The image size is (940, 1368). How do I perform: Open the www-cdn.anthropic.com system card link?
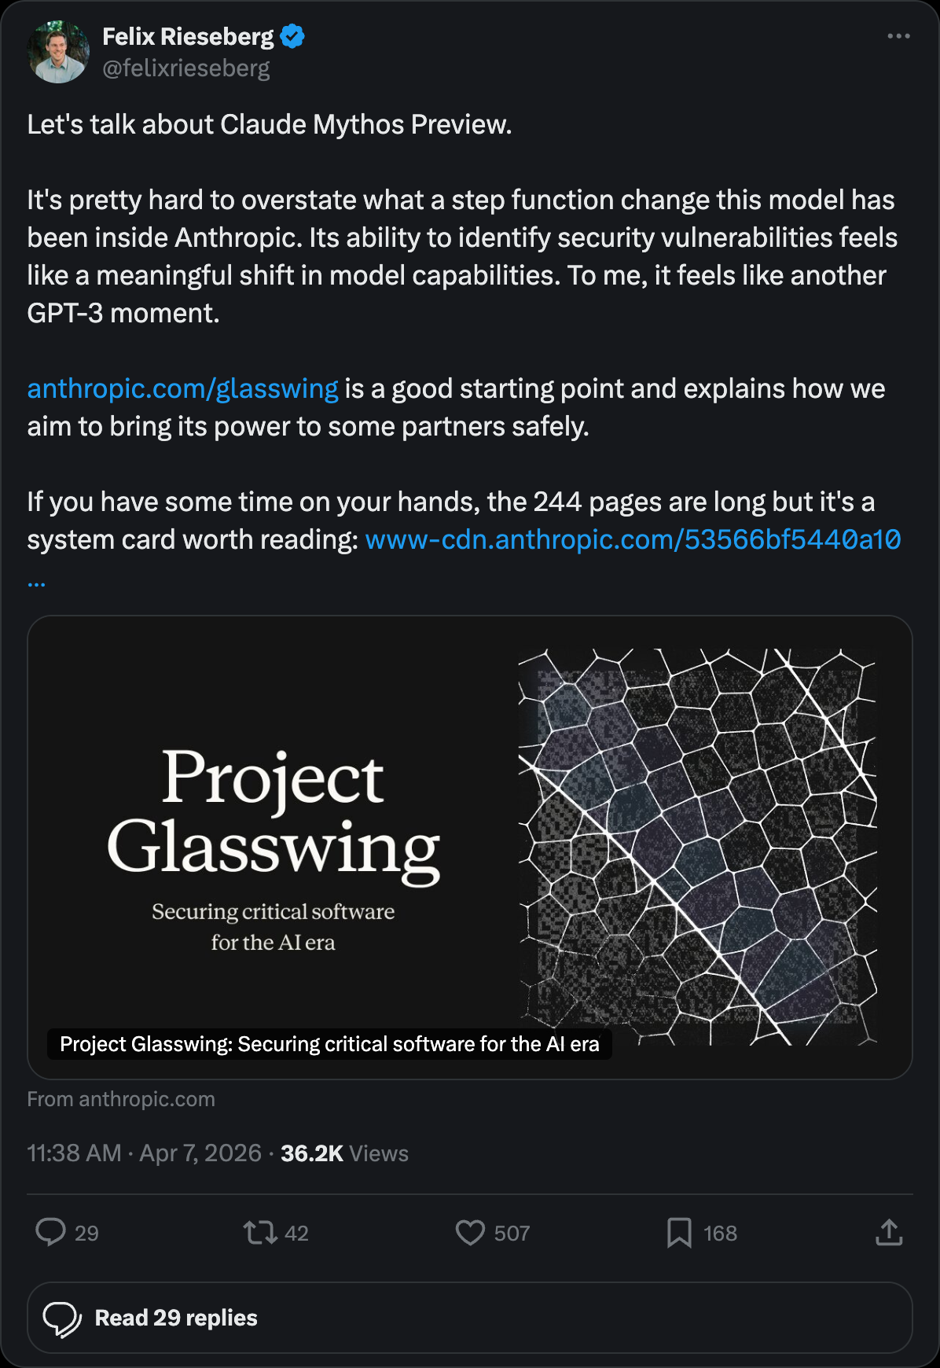[x=633, y=539]
